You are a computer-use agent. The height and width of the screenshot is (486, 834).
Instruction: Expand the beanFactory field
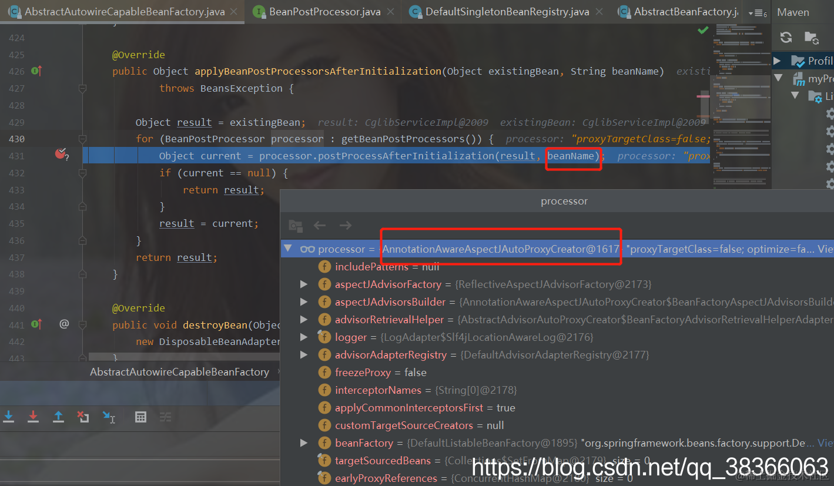(304, 443)
